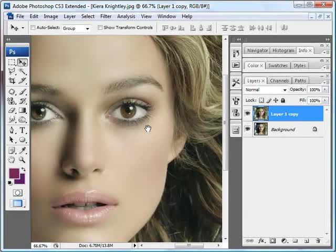Expand the layer Opacity slider arrow
Image resolution: width=336 pixels, height=252 pixels.
[x=324, y=90]
